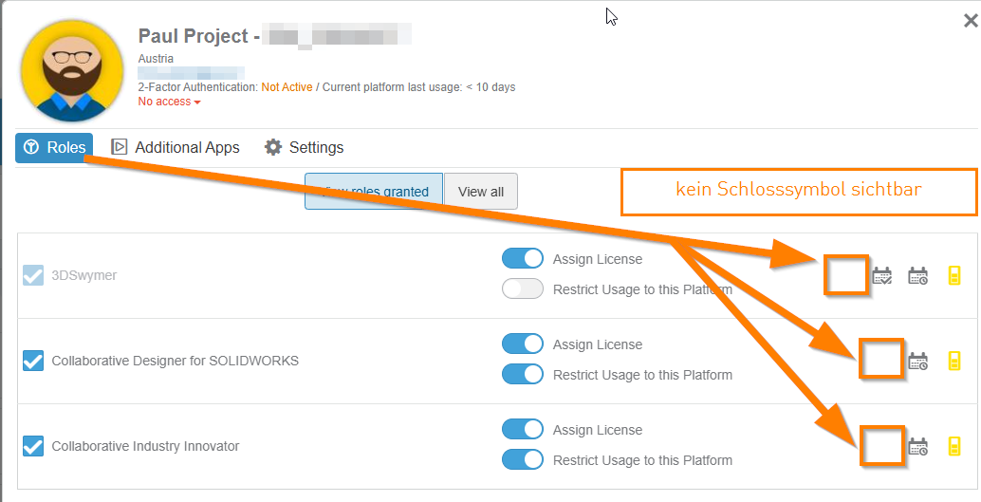
Task: Uncheck the Collaborative Industry Innovator role checkbox
Action: (33, 446)
